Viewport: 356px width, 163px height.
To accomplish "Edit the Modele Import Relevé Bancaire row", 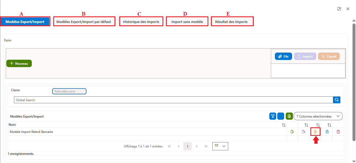I will click(292, 132).
